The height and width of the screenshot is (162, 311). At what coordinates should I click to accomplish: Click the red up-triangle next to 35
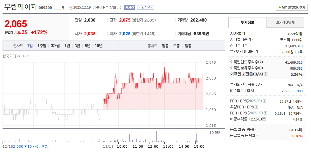point(19,32)
